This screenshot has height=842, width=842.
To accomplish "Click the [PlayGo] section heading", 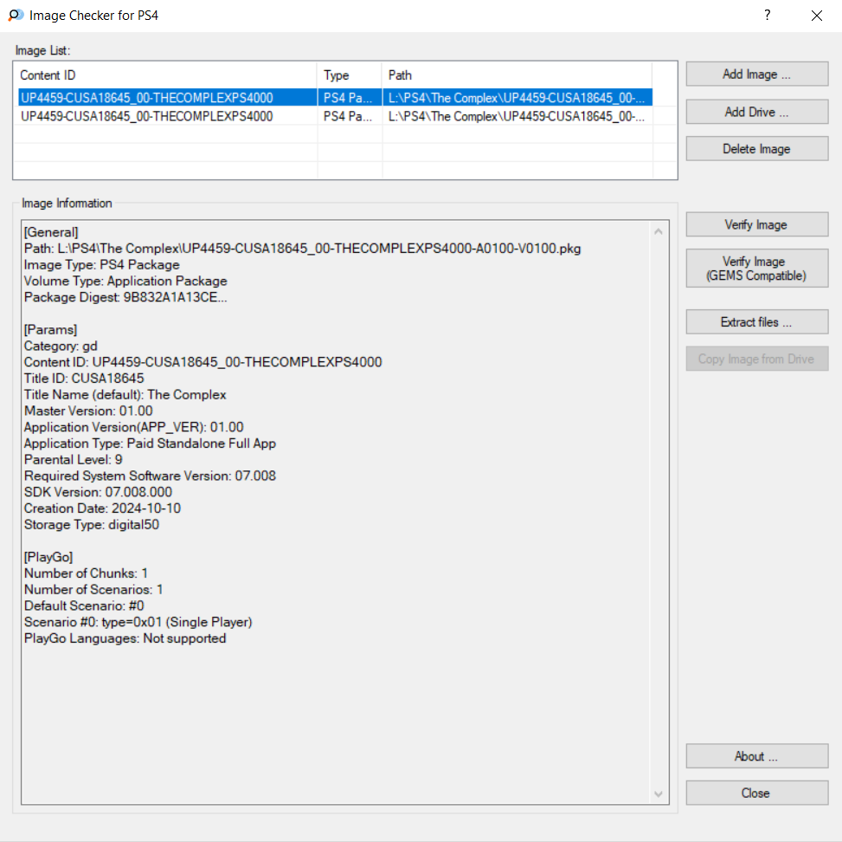I will tap(48, 557).
